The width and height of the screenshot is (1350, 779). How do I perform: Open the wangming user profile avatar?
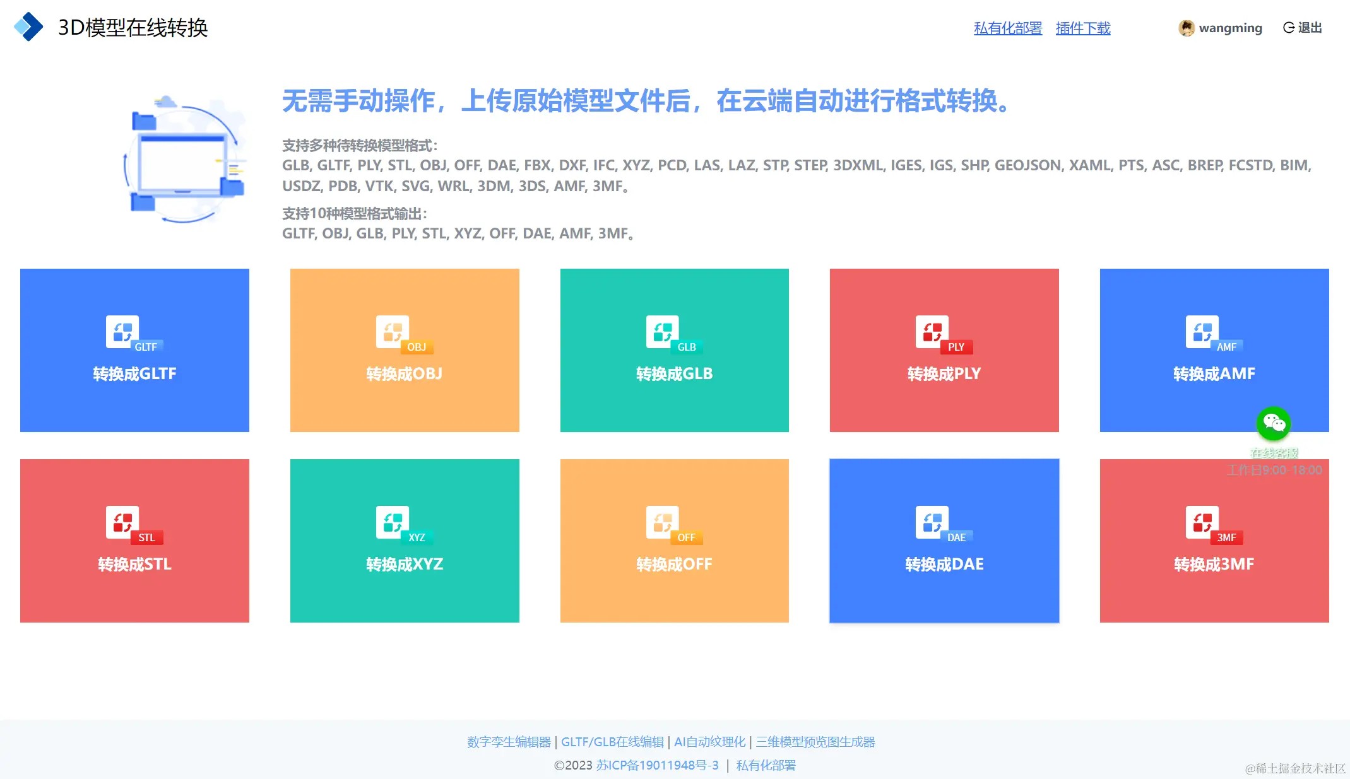pyautogui.click(x=1187, y=28)
